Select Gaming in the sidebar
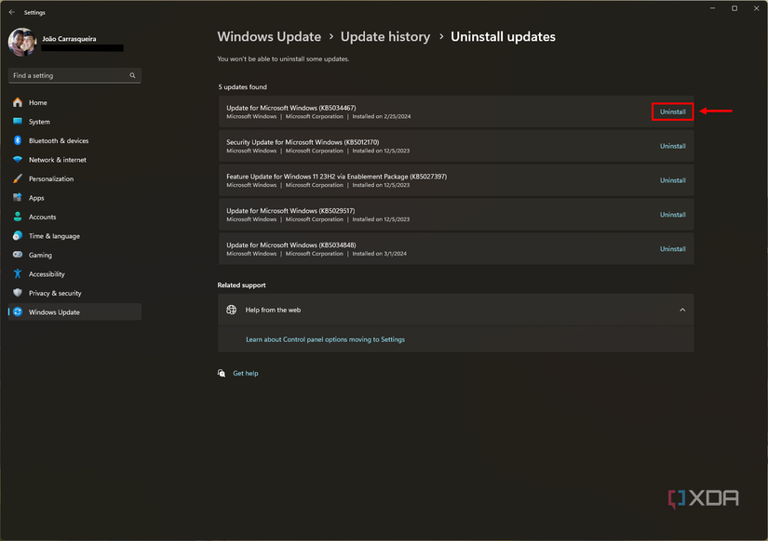This screenshot has height=541, width=768. click(75, 255)
